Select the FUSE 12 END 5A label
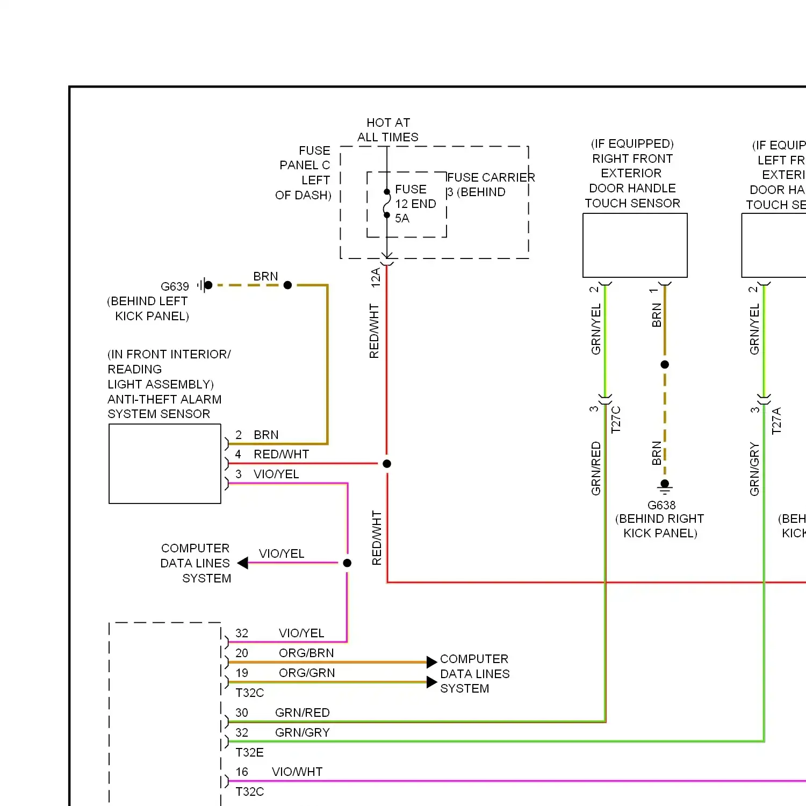This screenshot has width=806, height=806. point(415,204)
